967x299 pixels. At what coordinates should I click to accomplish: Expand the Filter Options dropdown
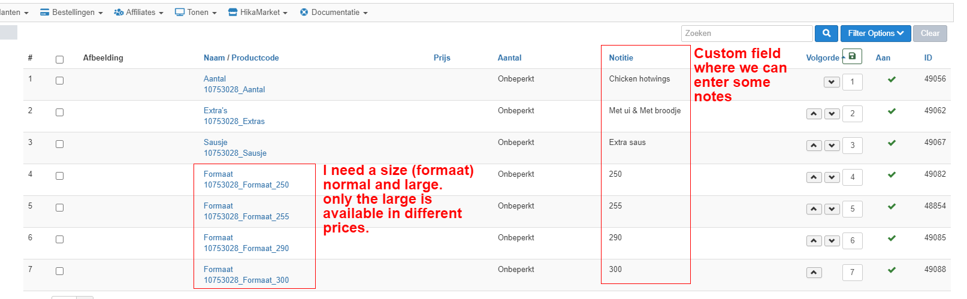click(875, 34)
